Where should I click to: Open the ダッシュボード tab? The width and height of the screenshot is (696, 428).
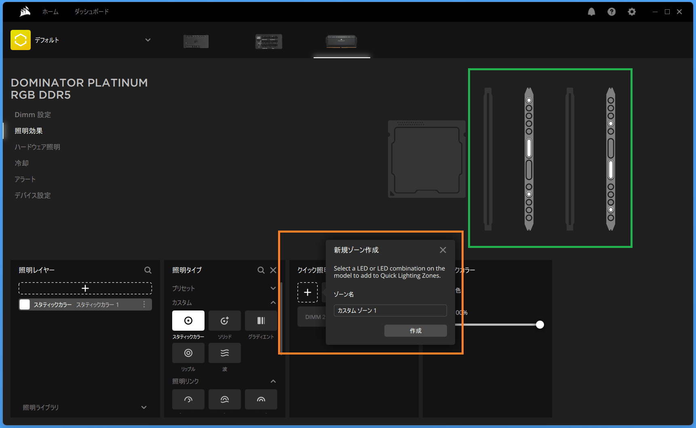tap(92, 12)
